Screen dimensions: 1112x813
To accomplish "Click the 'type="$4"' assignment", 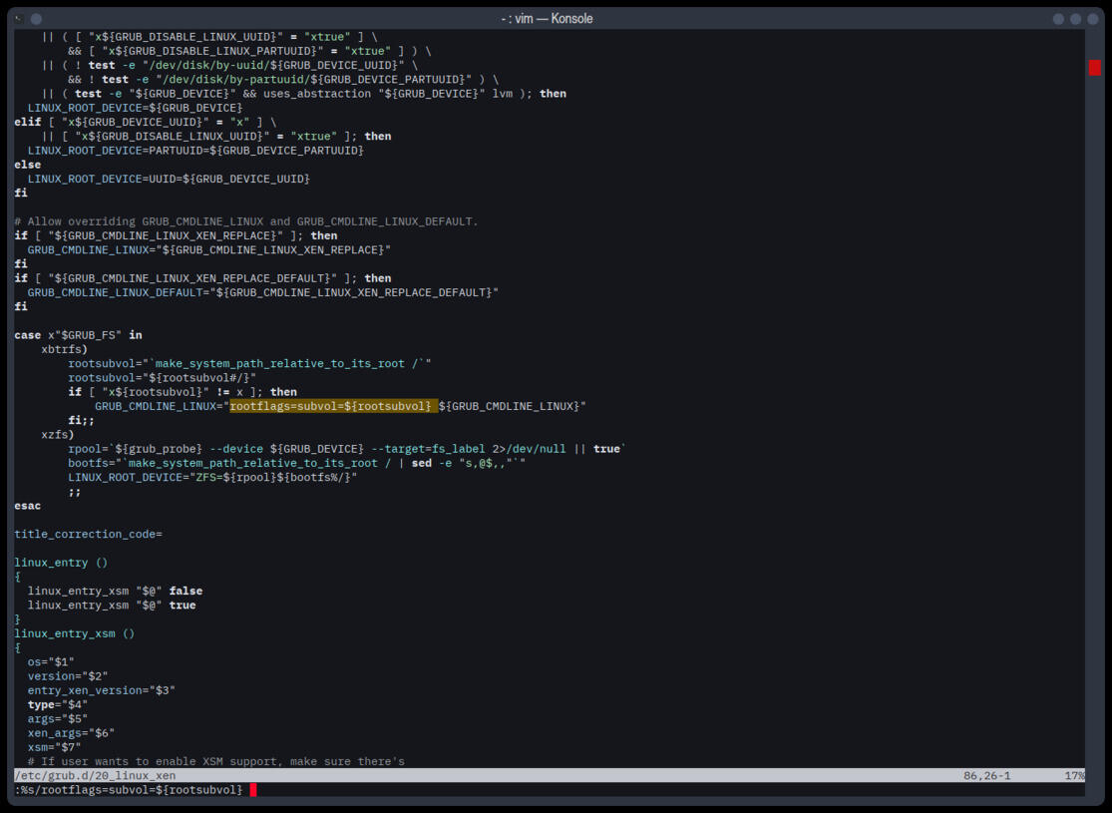I will 58,704.
